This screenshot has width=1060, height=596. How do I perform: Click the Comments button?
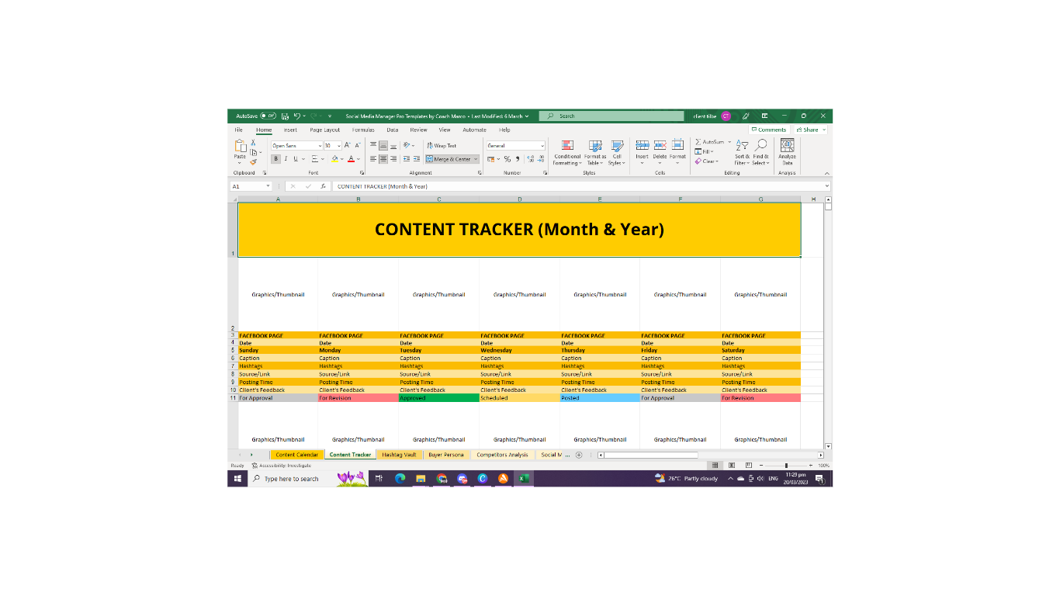pos(769,130)
